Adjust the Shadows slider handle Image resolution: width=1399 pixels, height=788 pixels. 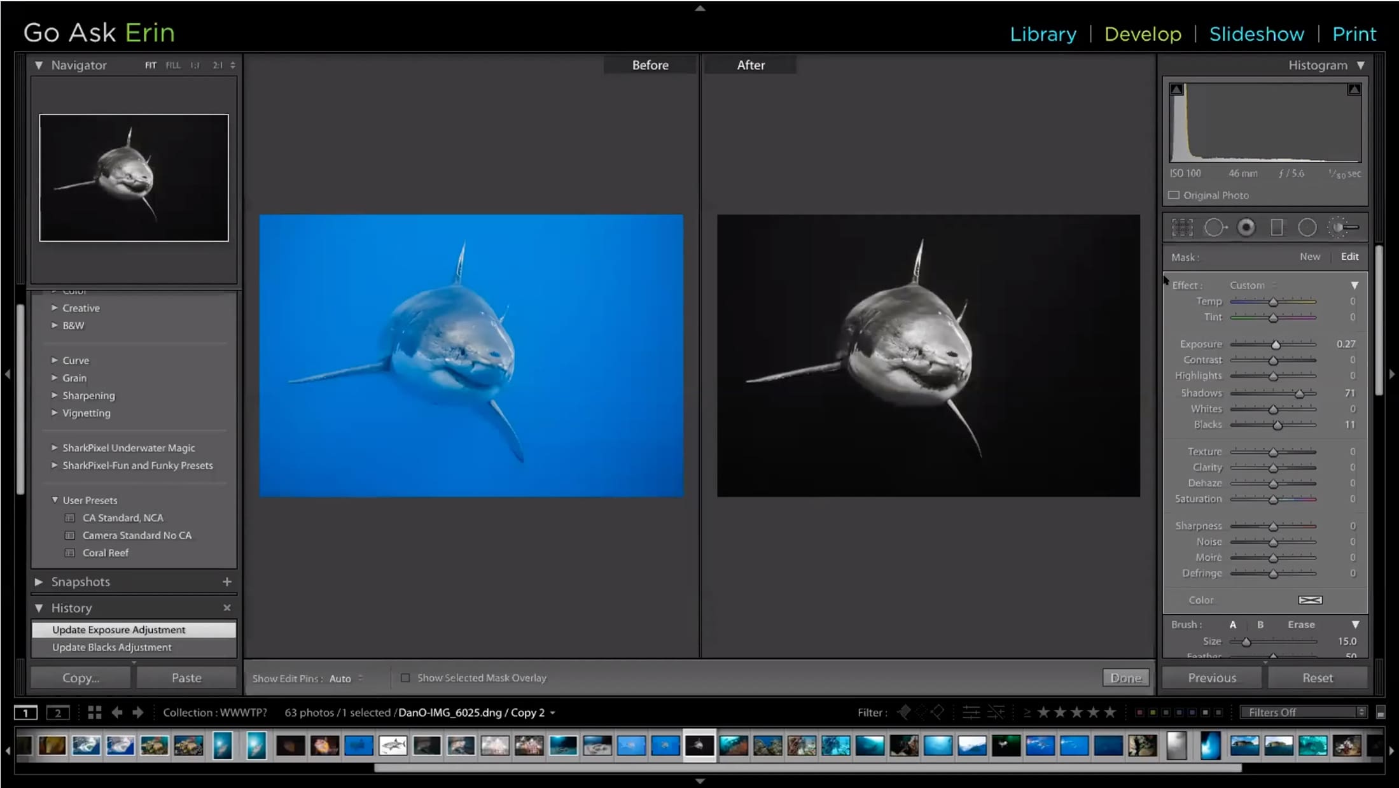(1300, 393)
